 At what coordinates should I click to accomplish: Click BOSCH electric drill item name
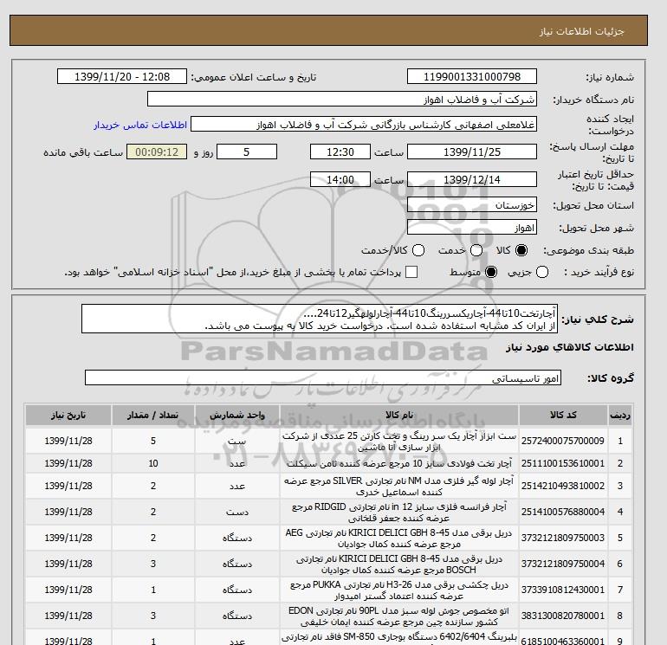click(399, 564)
